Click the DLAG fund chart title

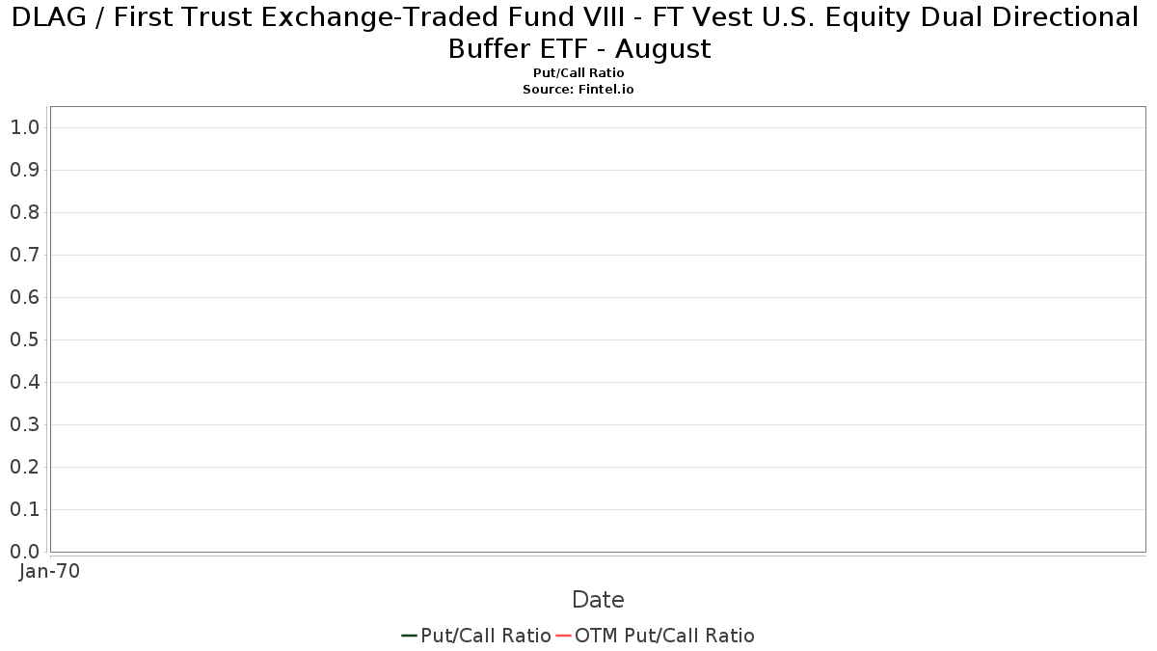tap(578, 32)
